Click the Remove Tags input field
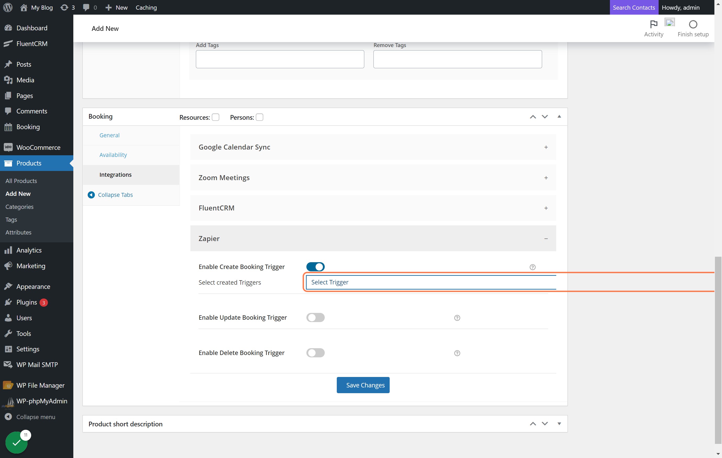 tap(458, 59)
